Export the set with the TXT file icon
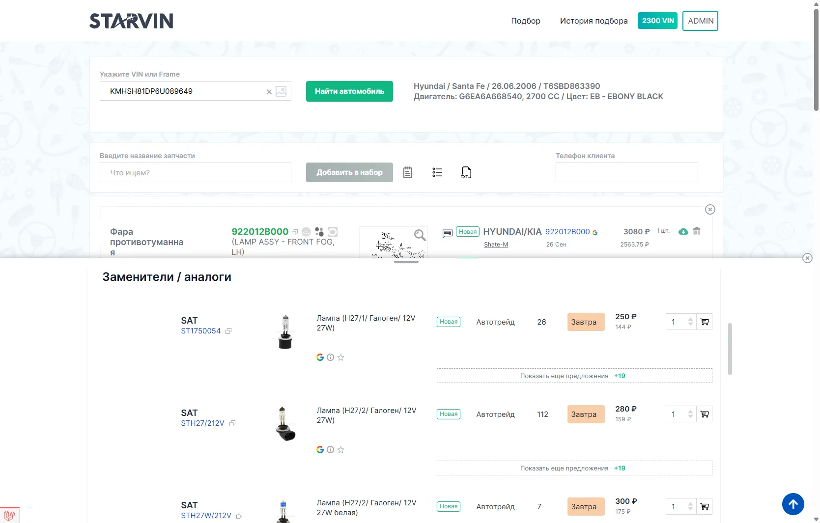 click(x=466, y=172)
